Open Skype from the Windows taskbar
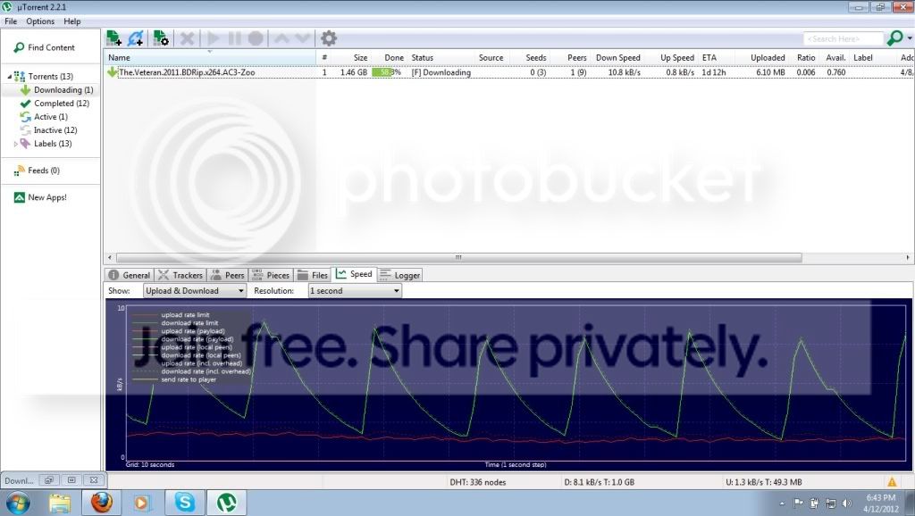The image size is (915, 516). coord(185,502)
